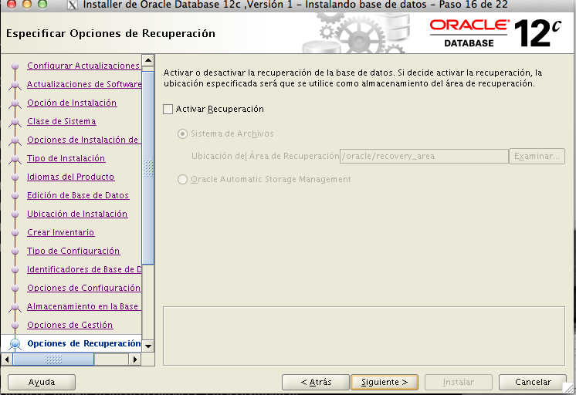Image resolution: width=576 pixels, height=395 pixels.
Task: Open Edición de Base de Datos step
Action: point(78,195)
